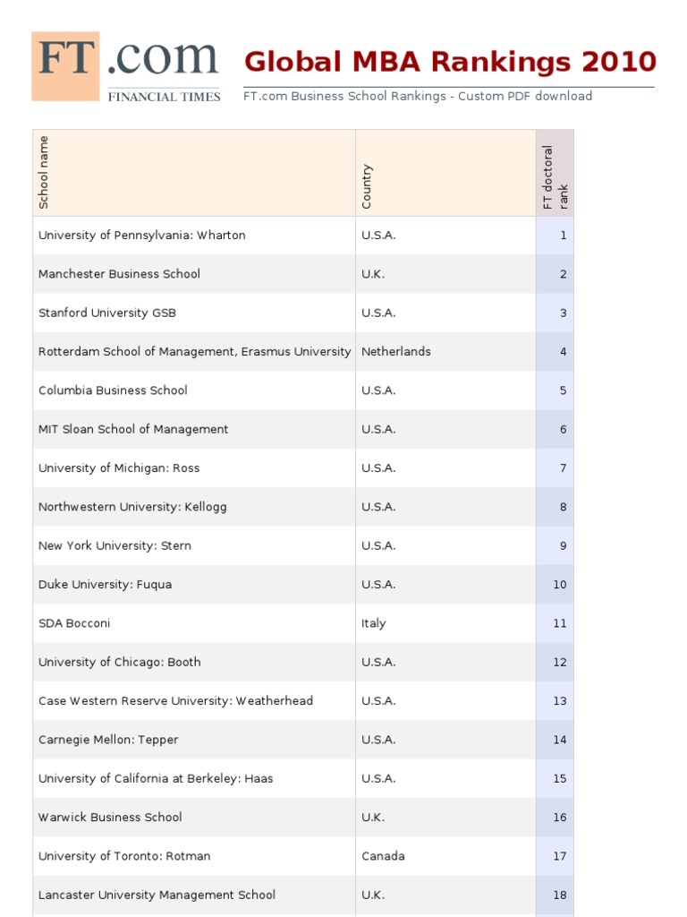This screenshot has width=687, height=917.
Task: Click University of Chicago: Booth row
Action: (119, 663)
